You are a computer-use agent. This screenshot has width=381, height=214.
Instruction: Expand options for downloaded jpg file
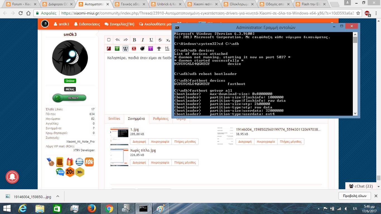(58, 196)
